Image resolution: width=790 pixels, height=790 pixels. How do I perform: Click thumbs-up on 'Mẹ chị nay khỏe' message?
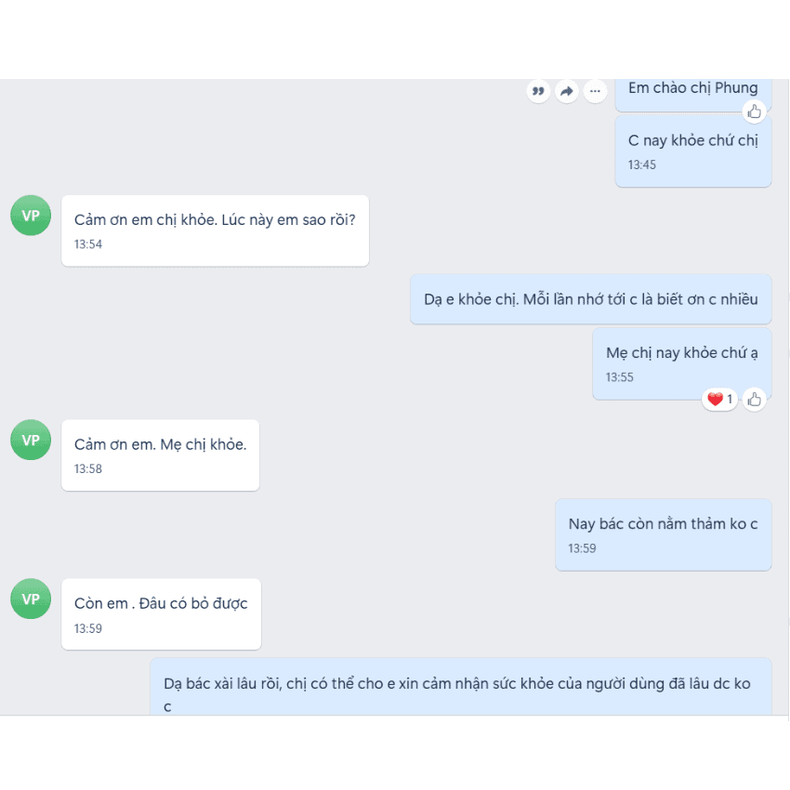(x=755, y=400)
